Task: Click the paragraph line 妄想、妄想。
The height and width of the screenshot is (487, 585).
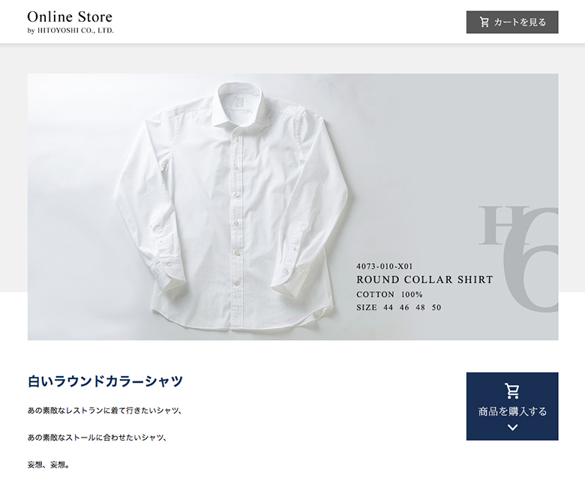Action: pos(49,465)
